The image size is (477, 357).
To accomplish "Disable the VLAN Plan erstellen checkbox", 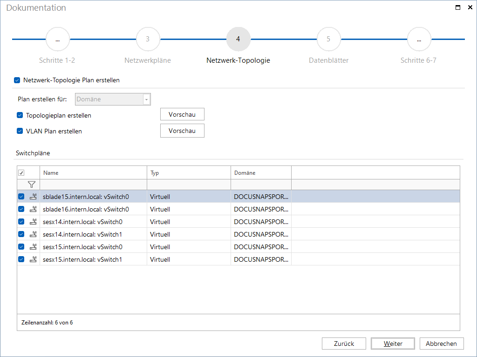I will [20, 131].
